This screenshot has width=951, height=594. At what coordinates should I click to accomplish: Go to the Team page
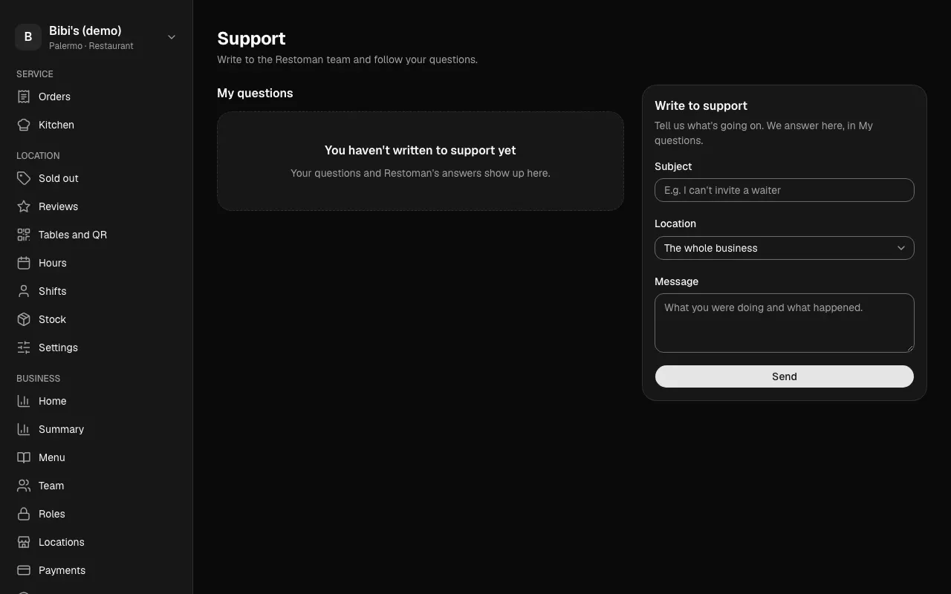point(97,486)
